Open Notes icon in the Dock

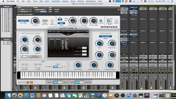click(50, 95)
